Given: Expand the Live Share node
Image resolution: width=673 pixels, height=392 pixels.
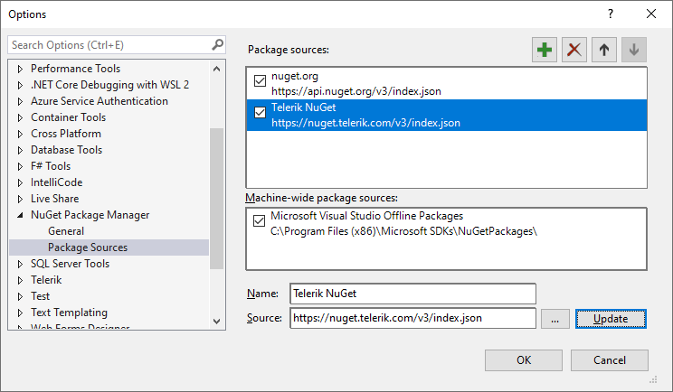Looking at the screenshot, I should pyautogui.click(x=20, y=199).
